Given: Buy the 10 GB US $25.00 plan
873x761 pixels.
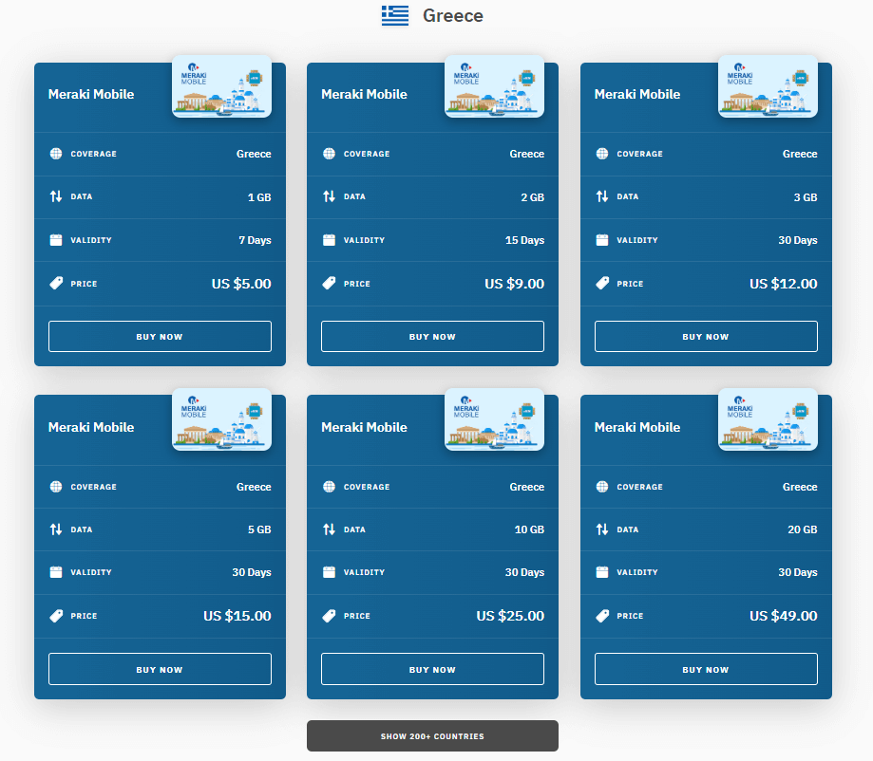Looking at the screenshot, I should [432, 669].
